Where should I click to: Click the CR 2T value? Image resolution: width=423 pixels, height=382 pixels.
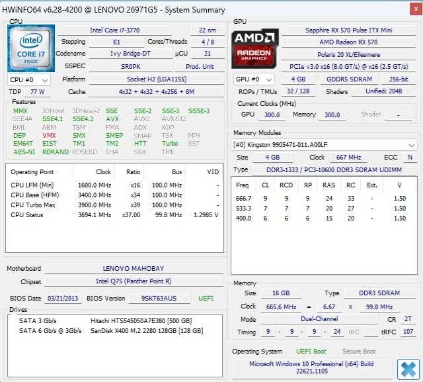(x=408, y=319)
